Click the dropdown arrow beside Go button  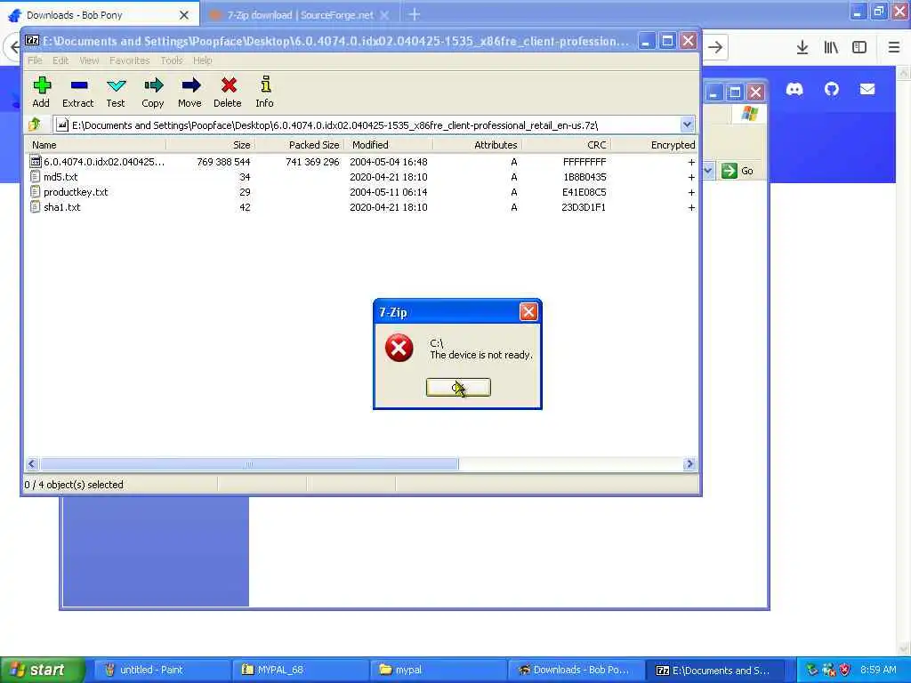[708, 171]
